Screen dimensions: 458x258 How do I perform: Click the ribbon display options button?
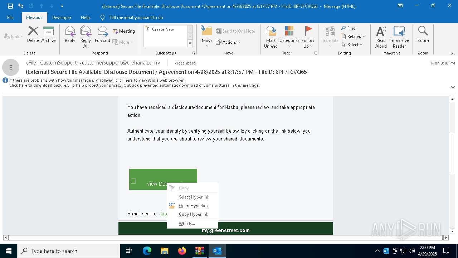pyautogui.click(x=400, y=6)
